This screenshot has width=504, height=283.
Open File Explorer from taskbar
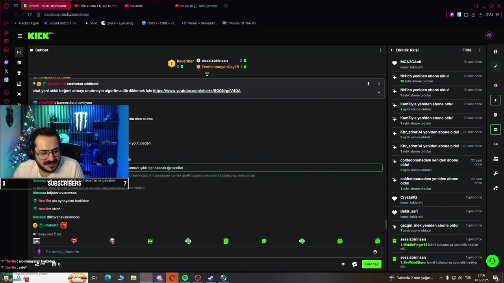[x=133, y=278]
